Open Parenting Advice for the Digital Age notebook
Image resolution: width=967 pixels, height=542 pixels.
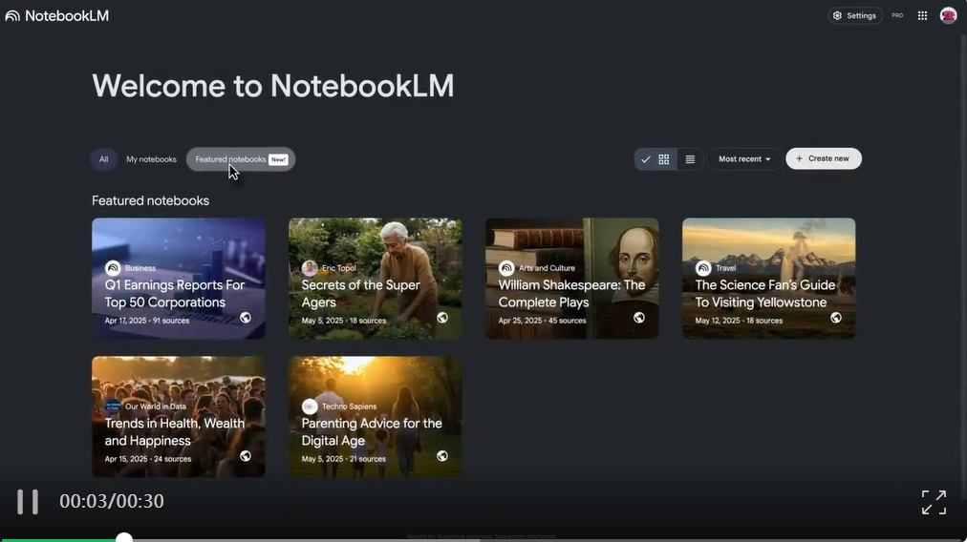pyautogui.click(x=375, y=417)
